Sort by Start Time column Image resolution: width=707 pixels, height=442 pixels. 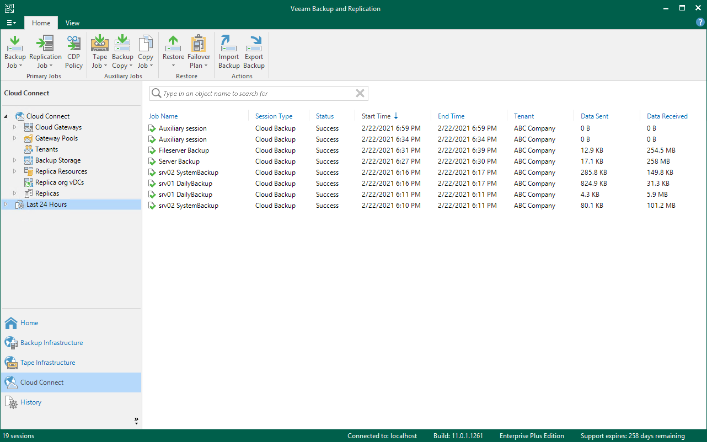[x=376, y=116]
